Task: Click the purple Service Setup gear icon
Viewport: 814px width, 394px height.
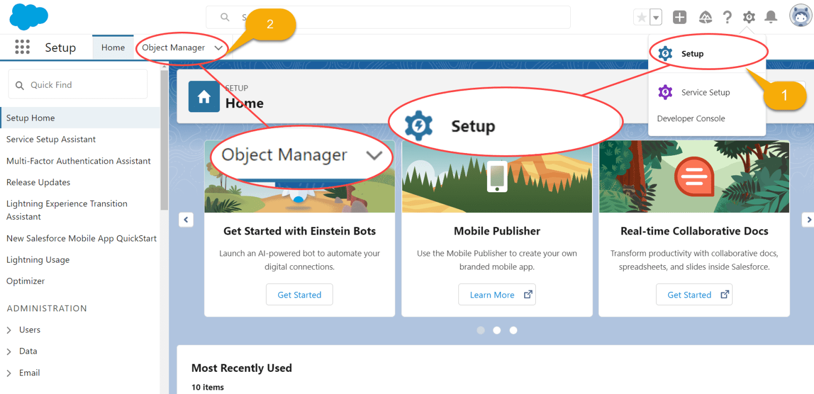Action: click(665, 92)
